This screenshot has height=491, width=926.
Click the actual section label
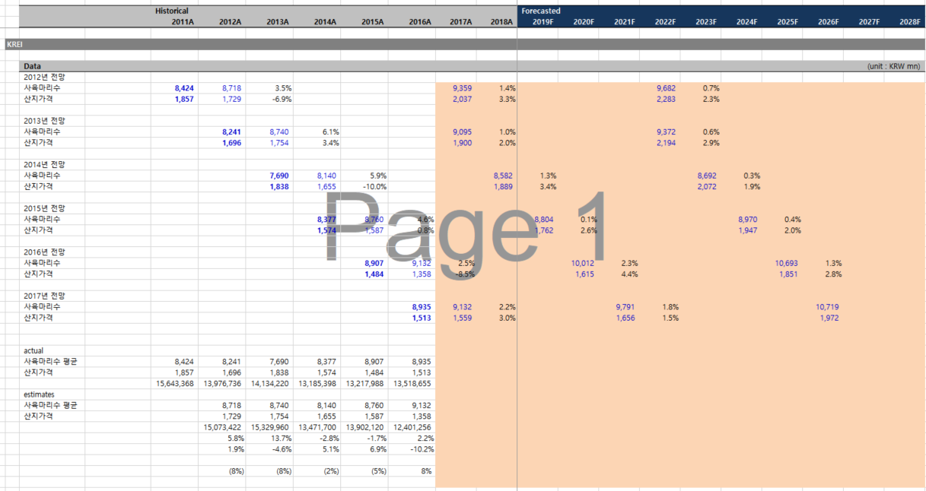[x=34, y=350]
